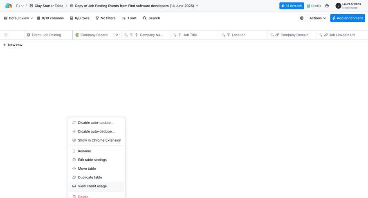Viewport: 368px width, 198px height.
Task: Toggle the select-all rows checkbox
Action: pos(6,35)
